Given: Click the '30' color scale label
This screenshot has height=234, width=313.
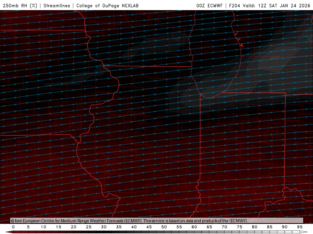Looking at the screenshot, I should click(104, 227).
